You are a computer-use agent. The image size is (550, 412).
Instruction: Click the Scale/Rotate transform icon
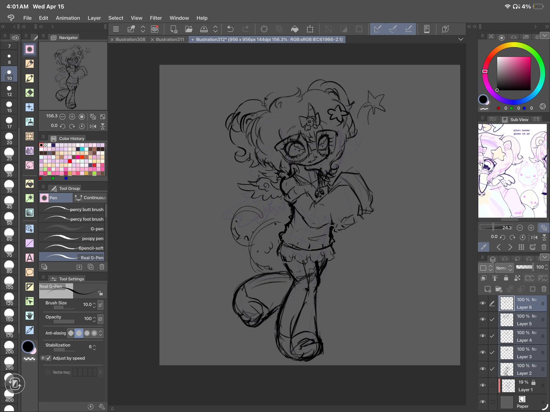[x=310, y=29]
